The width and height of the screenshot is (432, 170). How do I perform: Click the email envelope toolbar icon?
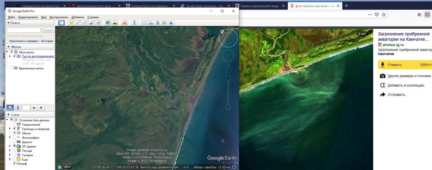(144, 23)
